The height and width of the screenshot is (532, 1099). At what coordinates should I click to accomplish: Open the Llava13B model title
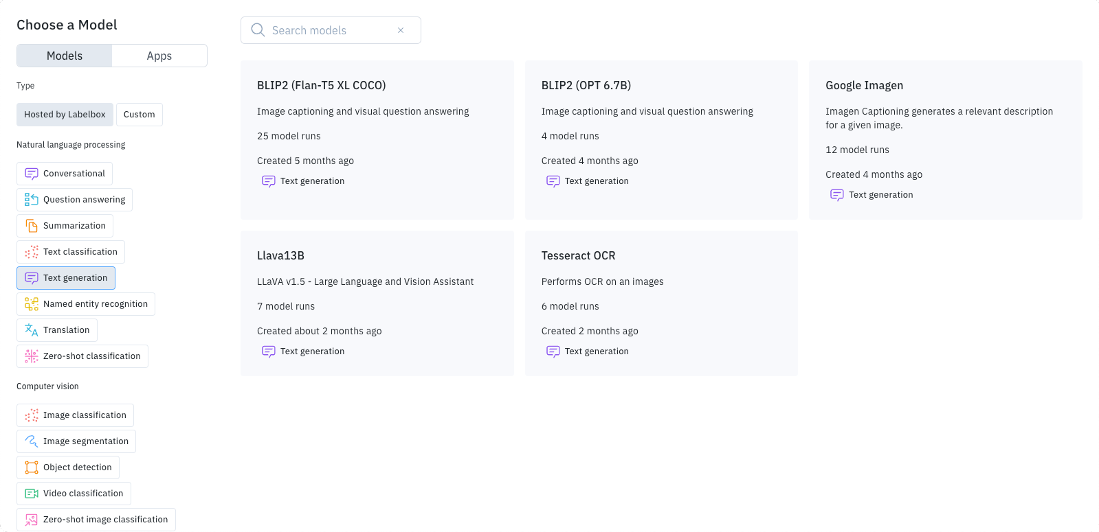[x=280, y=256]
